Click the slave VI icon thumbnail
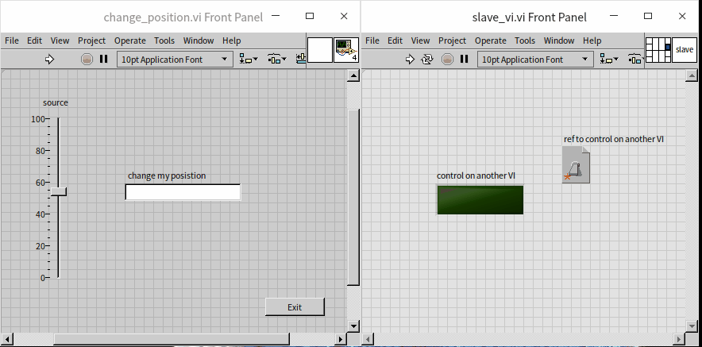Viewport: 702px width, 347px height. point(684,49)
